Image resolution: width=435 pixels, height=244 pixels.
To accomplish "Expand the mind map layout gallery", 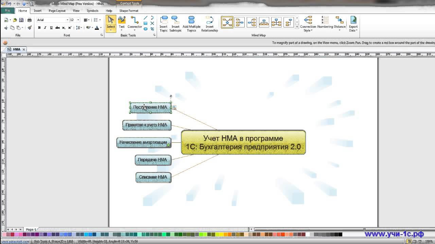I will pyautogui.click(x=297, y=27).
